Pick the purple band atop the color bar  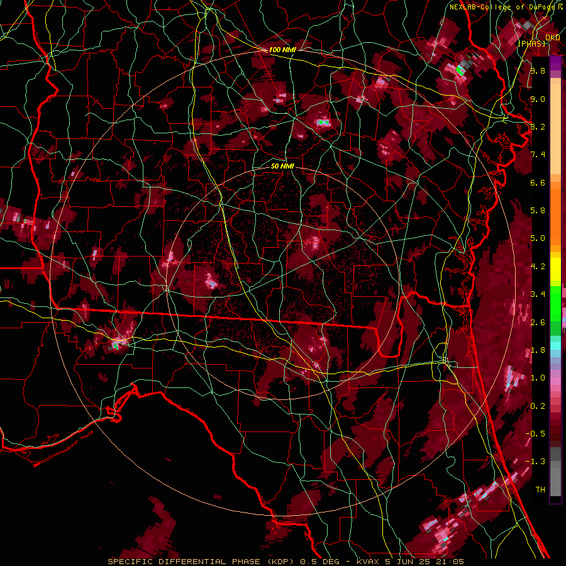click(x=555, y=64)
